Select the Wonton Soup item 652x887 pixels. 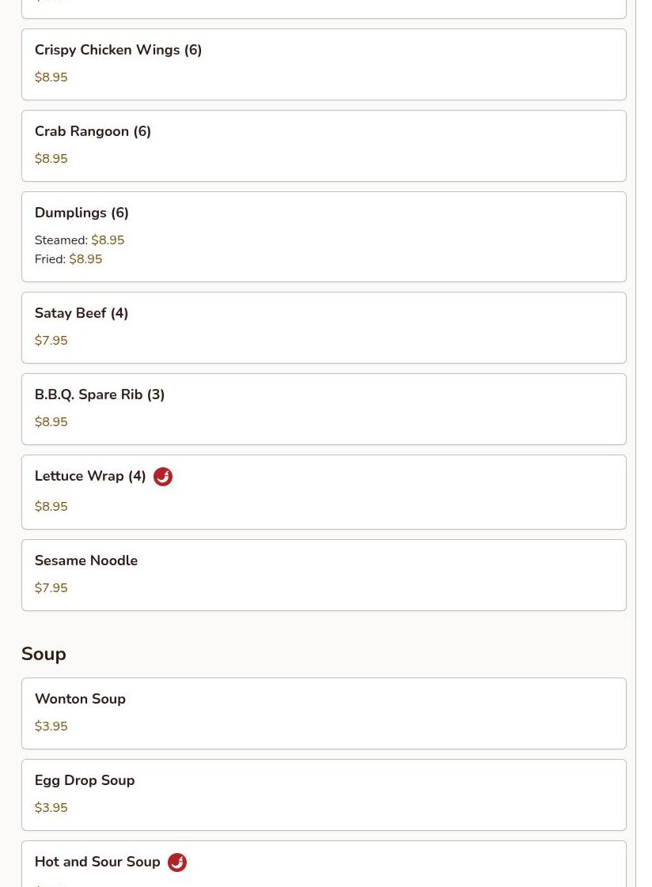tap(324, 713)
